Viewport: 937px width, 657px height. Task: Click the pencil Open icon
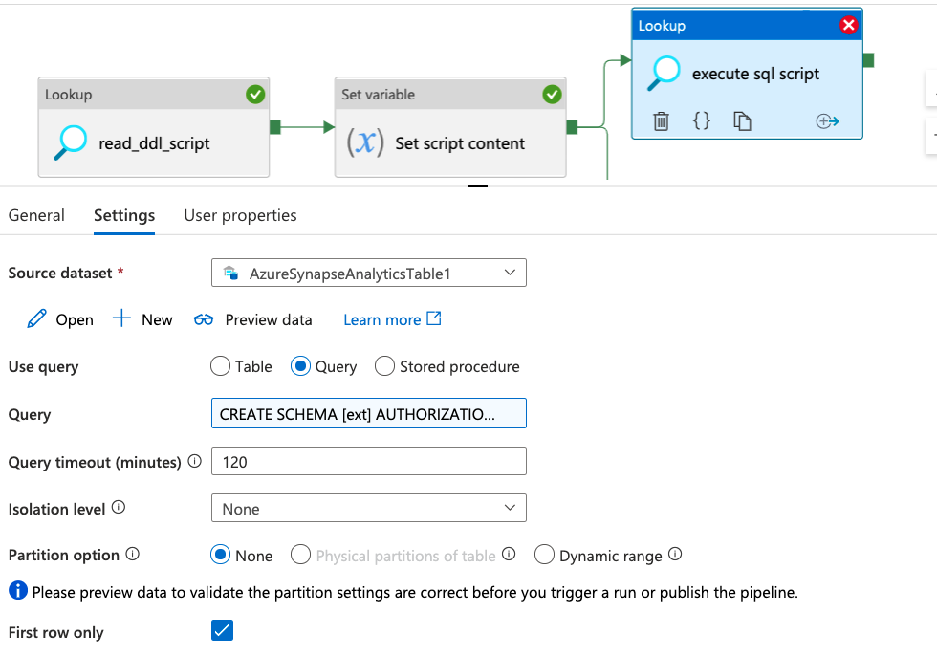36,318
